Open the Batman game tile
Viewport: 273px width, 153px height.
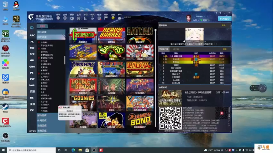pyautogui.click(x=140, y=35)
